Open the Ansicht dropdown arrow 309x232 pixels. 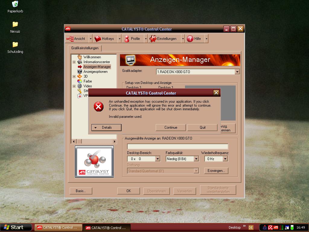[91, 39]
